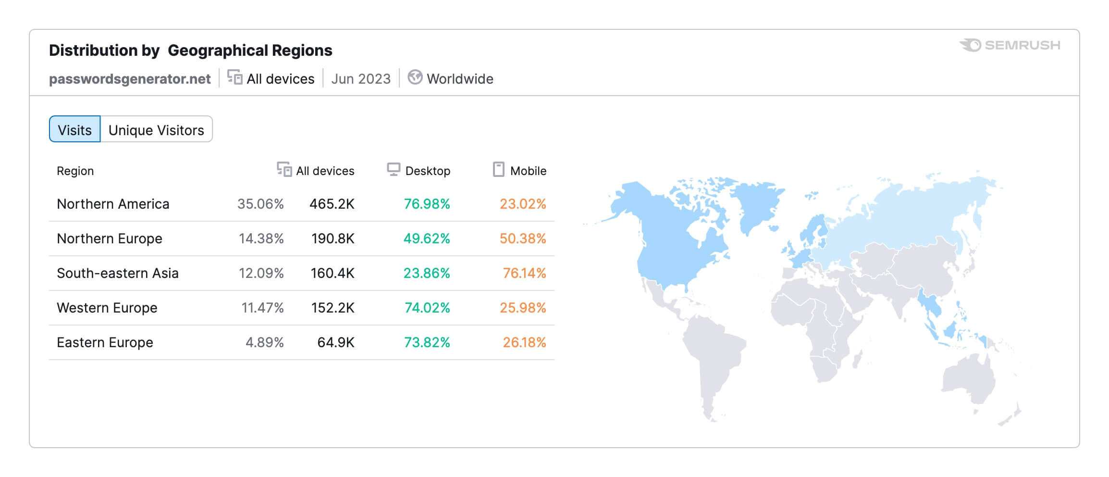Click the passwordsgenerator.net domain
This screenshot has width=1109, height=477.
coord(130,79)
